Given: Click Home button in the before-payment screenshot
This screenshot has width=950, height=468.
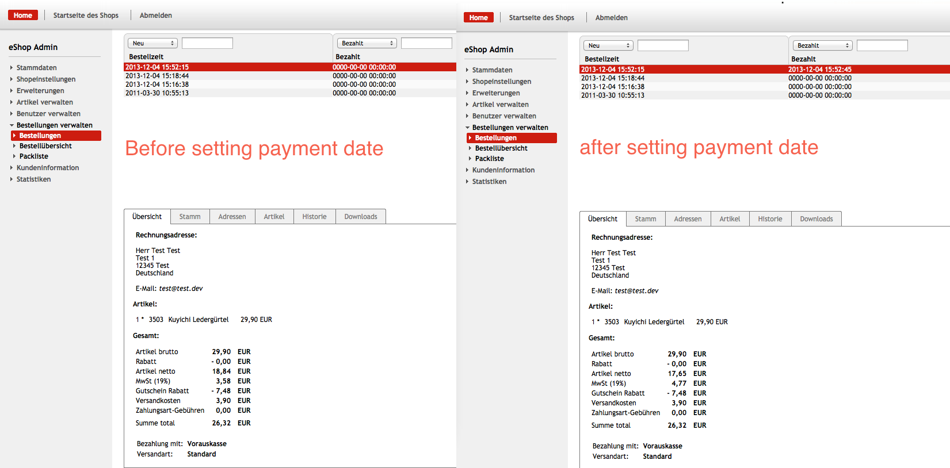Looking at the screenshot, I should pyautogui.click(x=23, y=16).
